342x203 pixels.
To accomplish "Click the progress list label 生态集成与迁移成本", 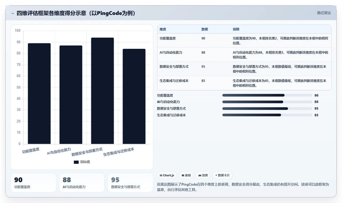I will pyautogui.click(x=171, y=115).
